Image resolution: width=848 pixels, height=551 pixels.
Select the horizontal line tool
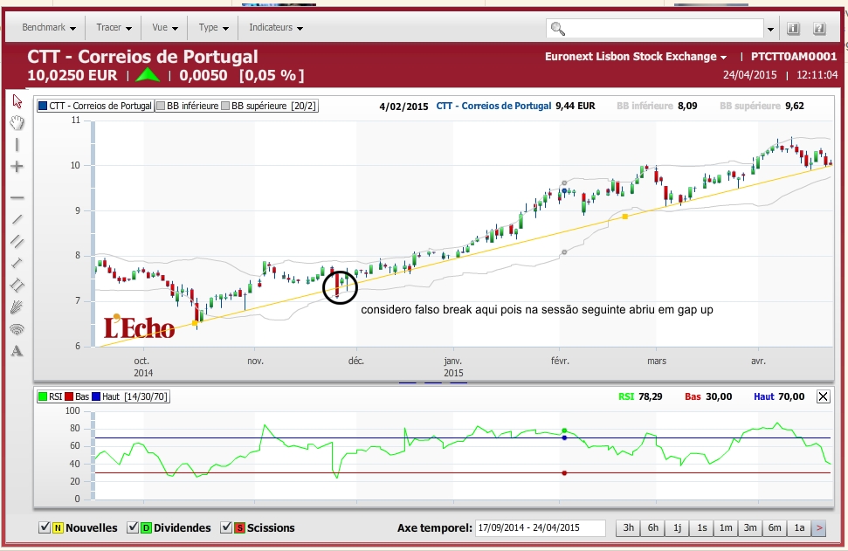pyautogui.click(x=17, y=198)
